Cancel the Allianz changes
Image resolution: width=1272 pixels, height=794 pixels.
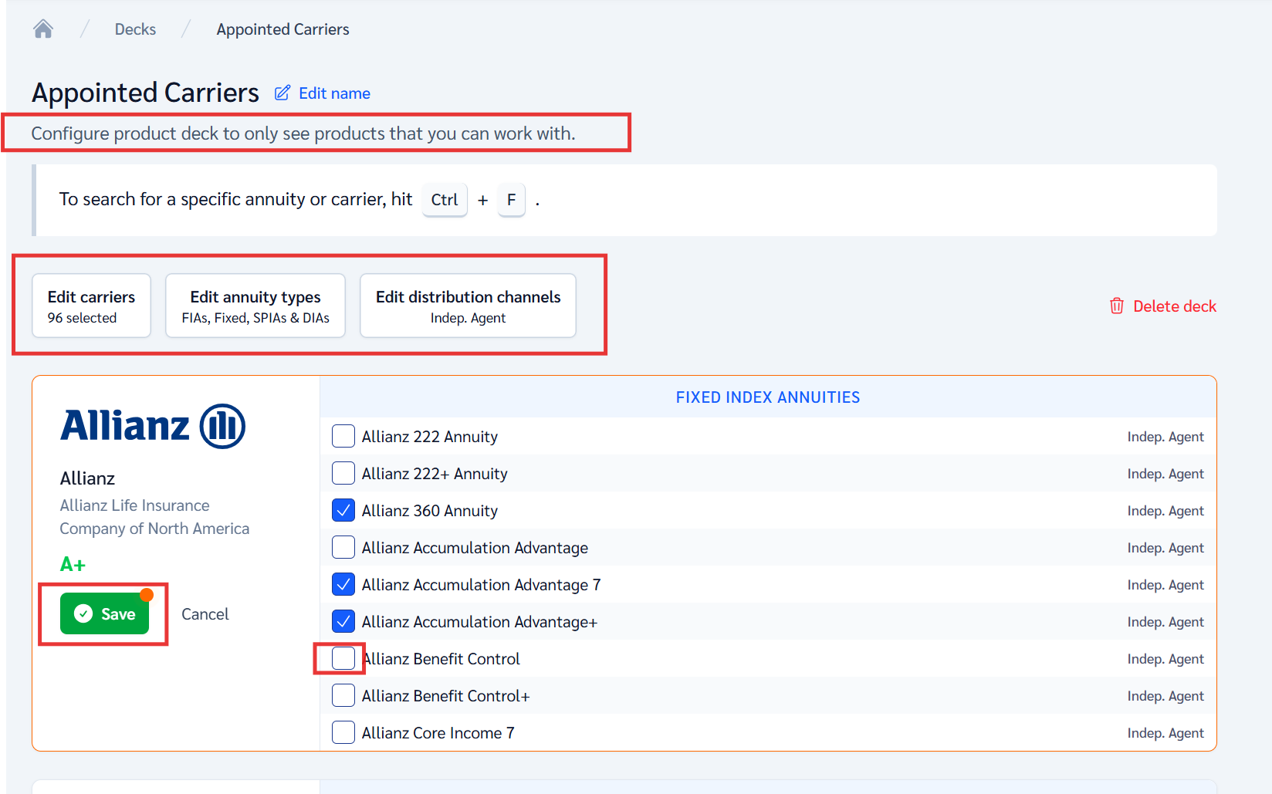pyautogui.click(x=205, y=614)
